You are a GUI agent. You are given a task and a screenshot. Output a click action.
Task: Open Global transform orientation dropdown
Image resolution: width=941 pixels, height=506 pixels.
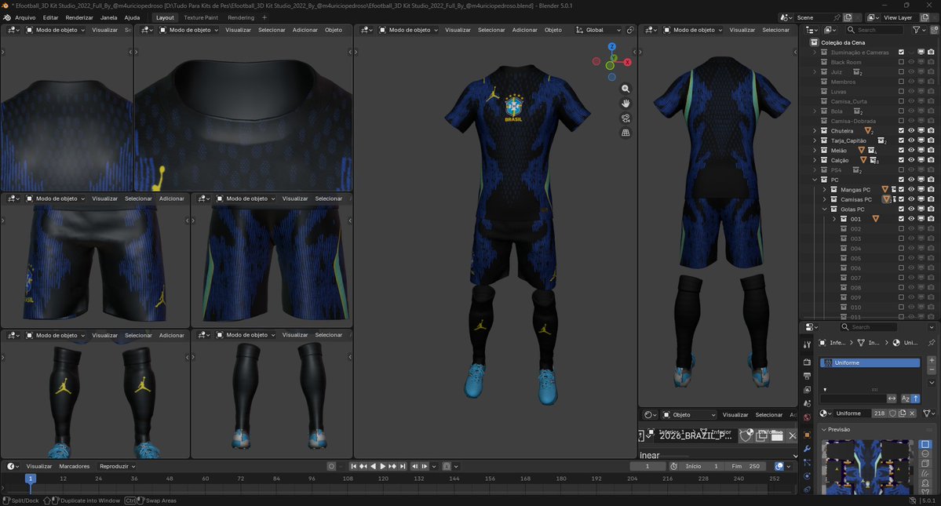pyautogui.click(x=598, y=30)
